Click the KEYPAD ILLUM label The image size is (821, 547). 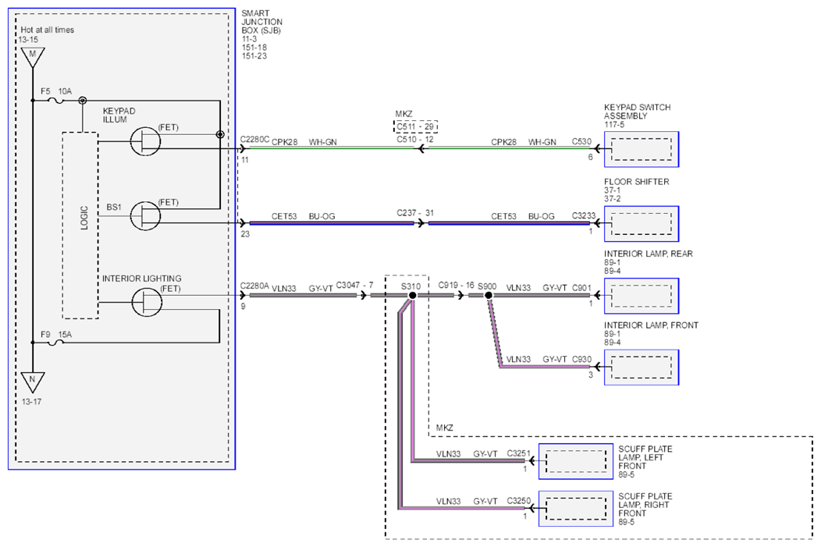[x=119, y=115]
